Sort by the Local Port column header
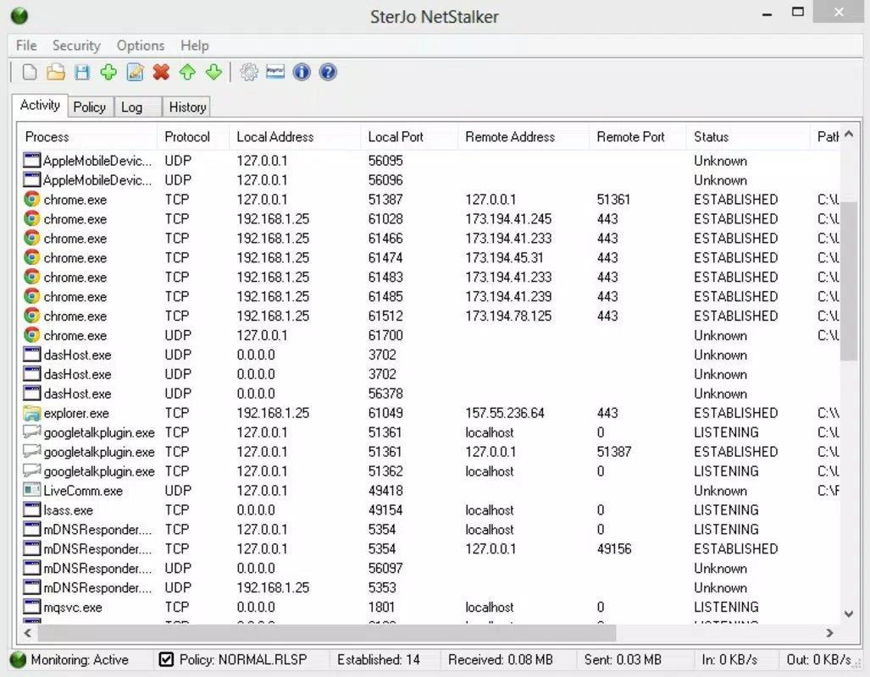 (409, 136)
